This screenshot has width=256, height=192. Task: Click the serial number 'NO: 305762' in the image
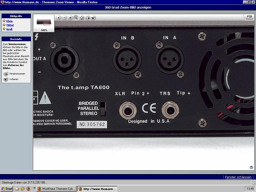pyautogui.click(x=92, y=124)
